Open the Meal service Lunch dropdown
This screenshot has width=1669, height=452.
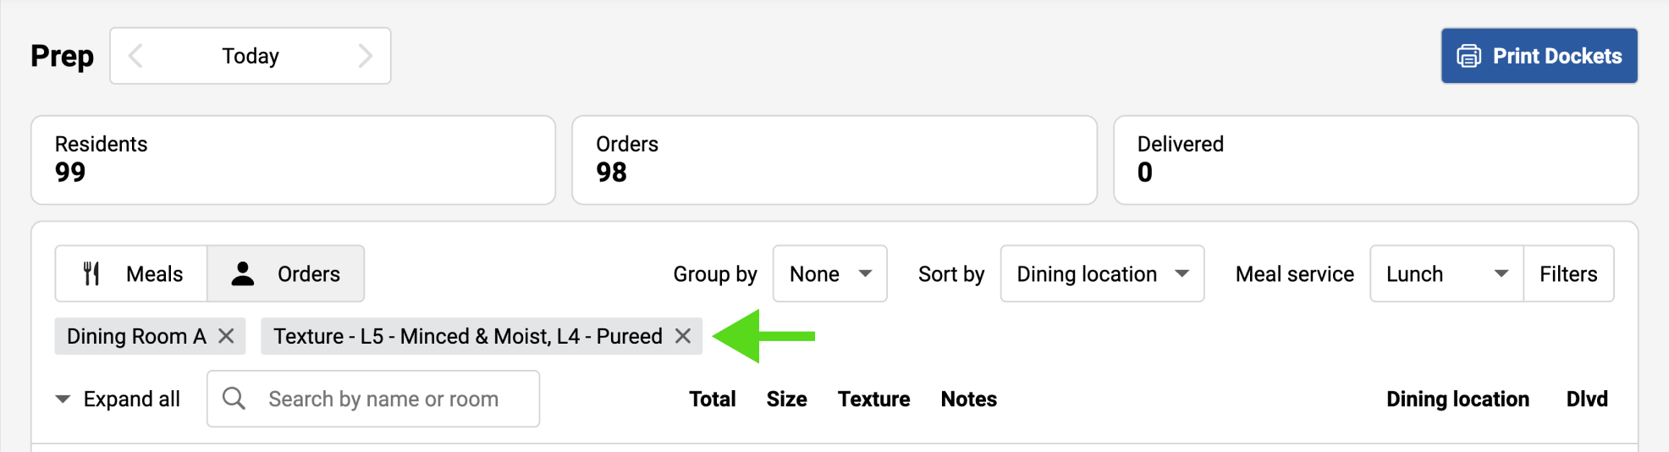(1446, 273)
